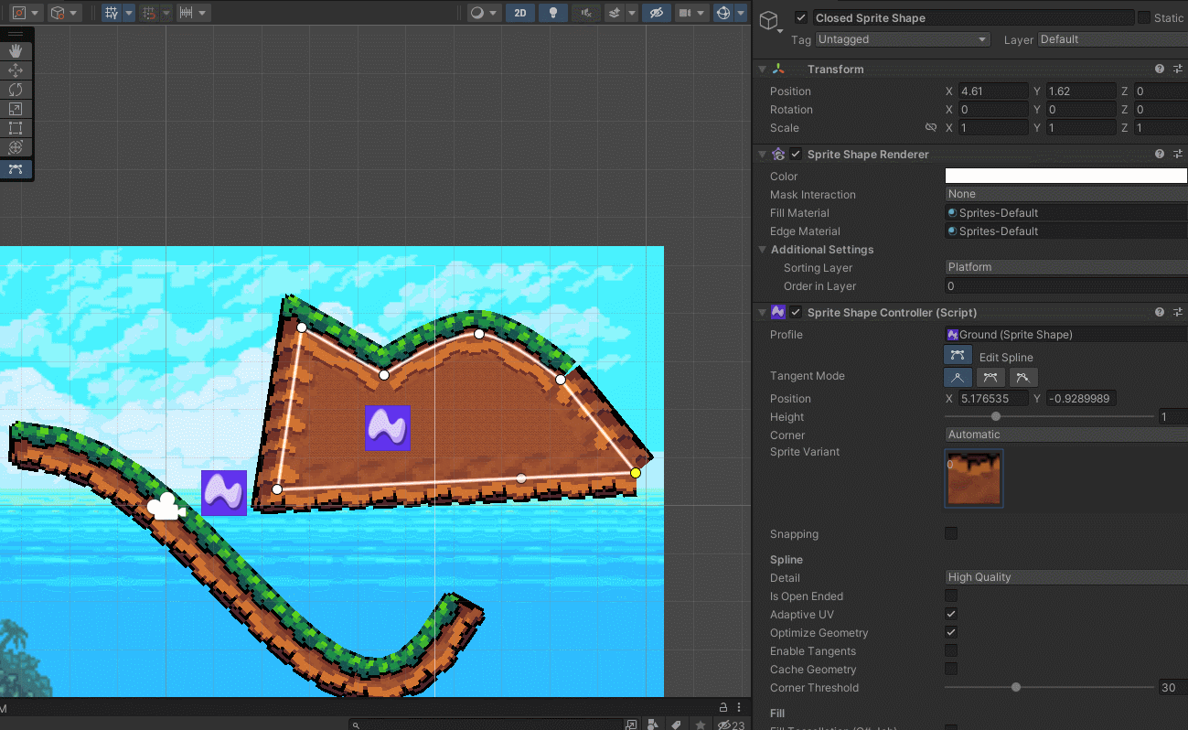1188x730 pixels.
Task: Select the Transform tool
Action: [x=16, y=147]
